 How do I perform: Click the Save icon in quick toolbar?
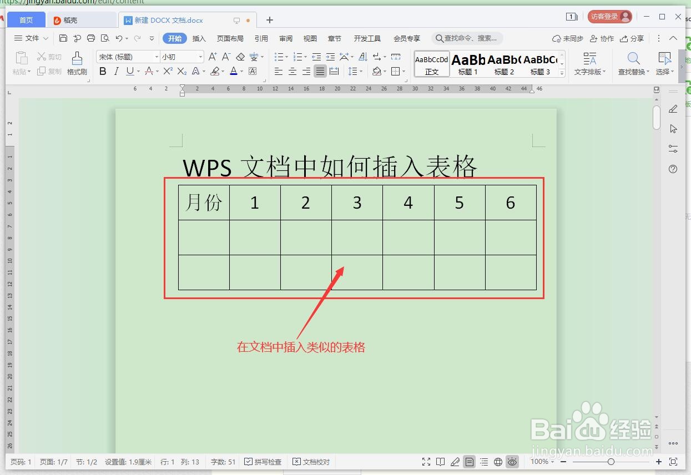click(63, 38)
